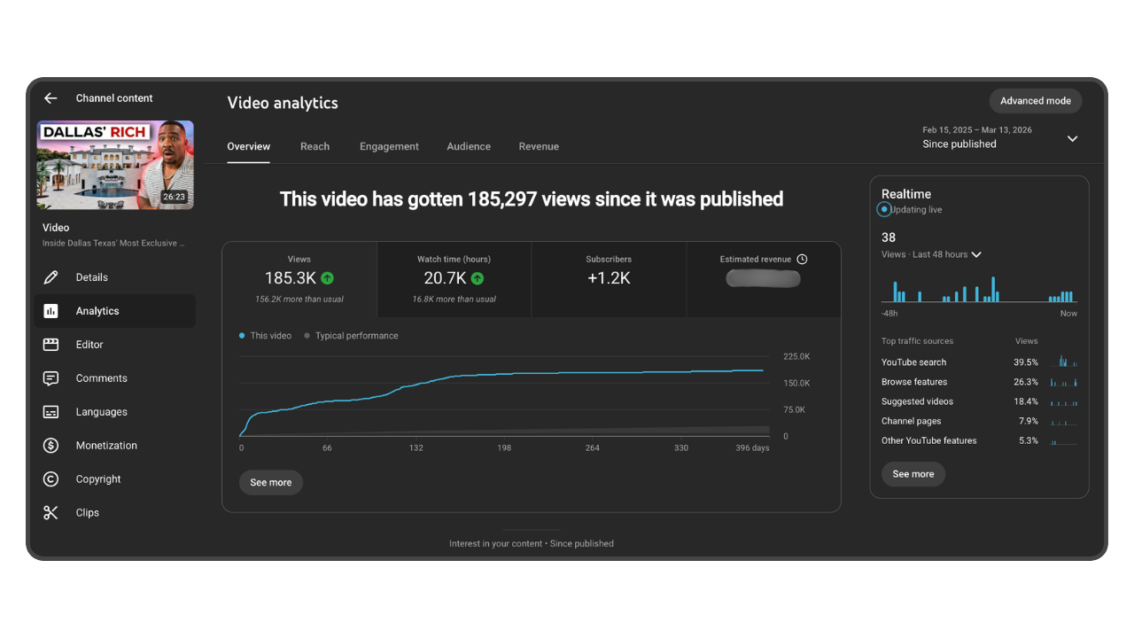
Task: Expand the Since published date range dropdown
Action: pos(1072,138)
